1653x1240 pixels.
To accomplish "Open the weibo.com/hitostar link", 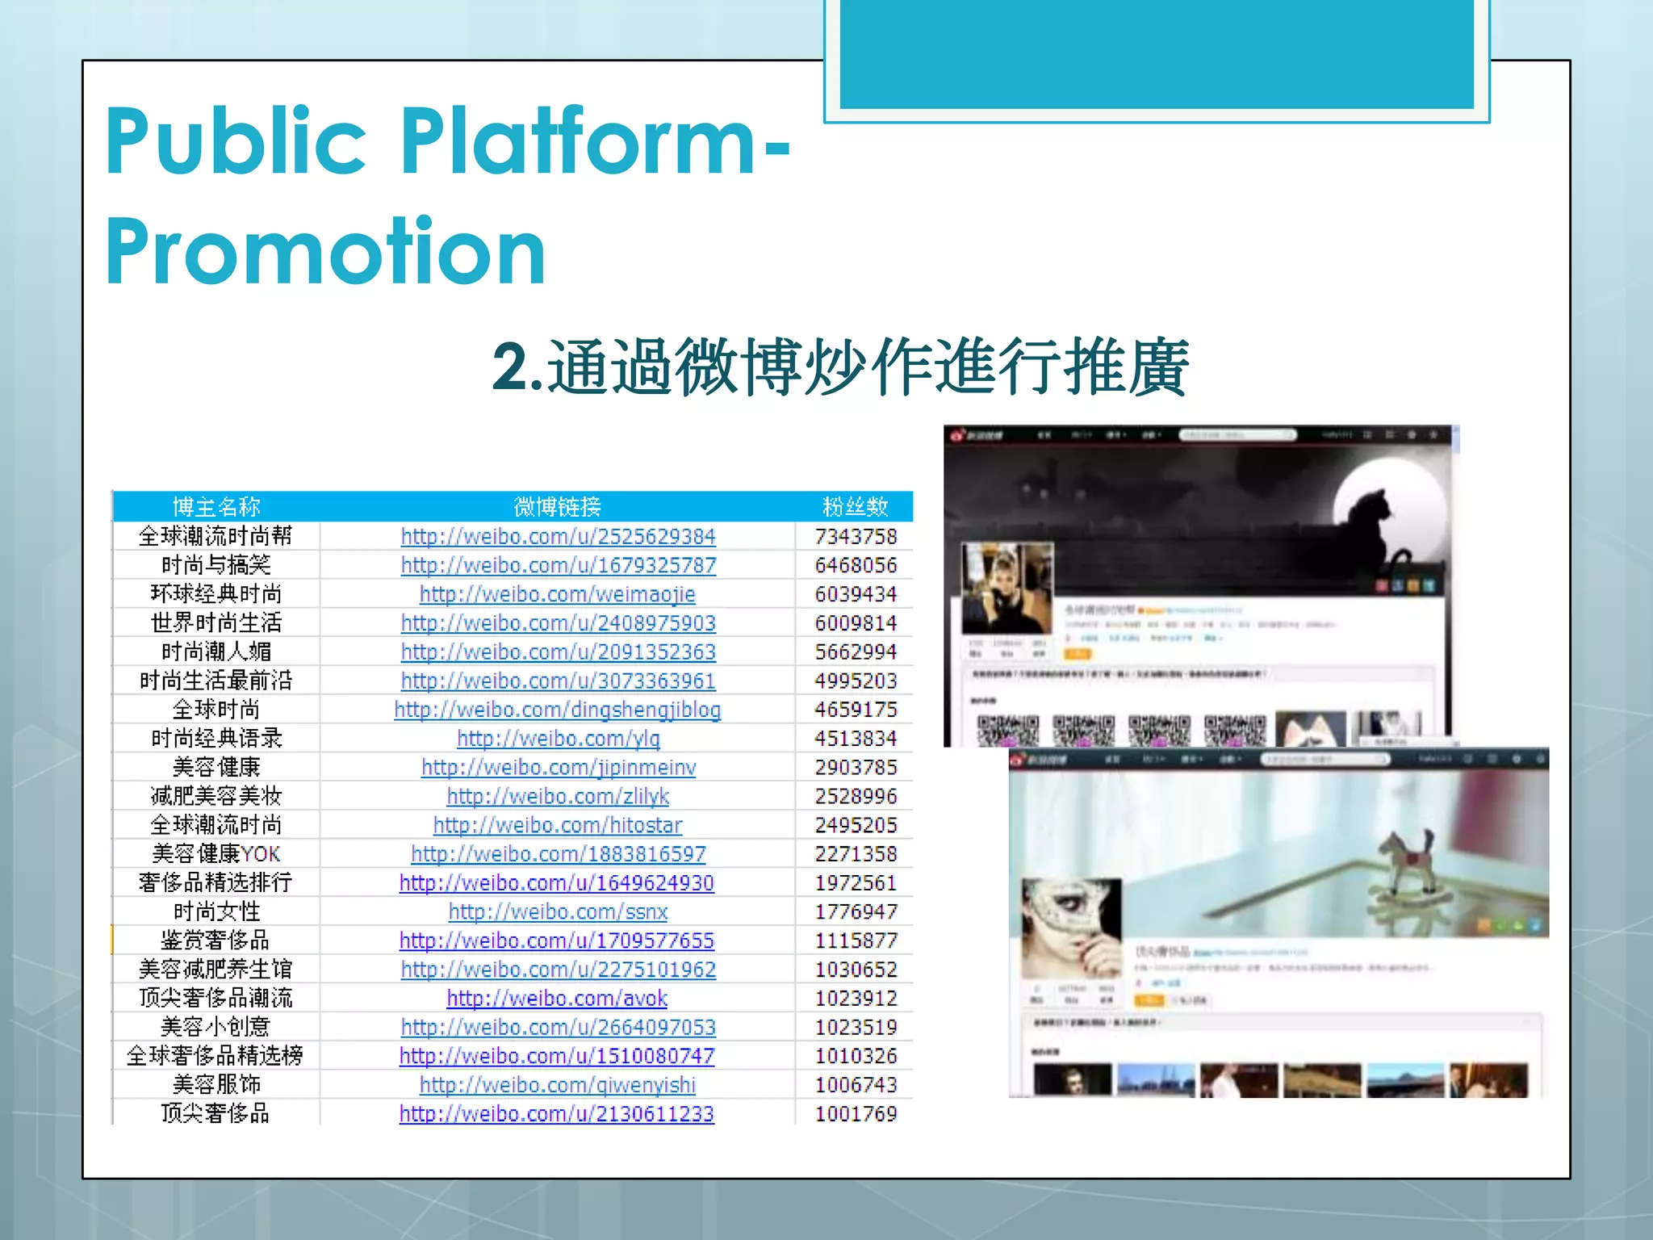I will 558,826.
